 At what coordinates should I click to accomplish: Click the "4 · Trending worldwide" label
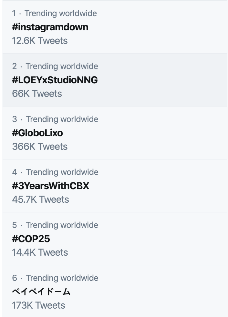[x=55, y=172]
